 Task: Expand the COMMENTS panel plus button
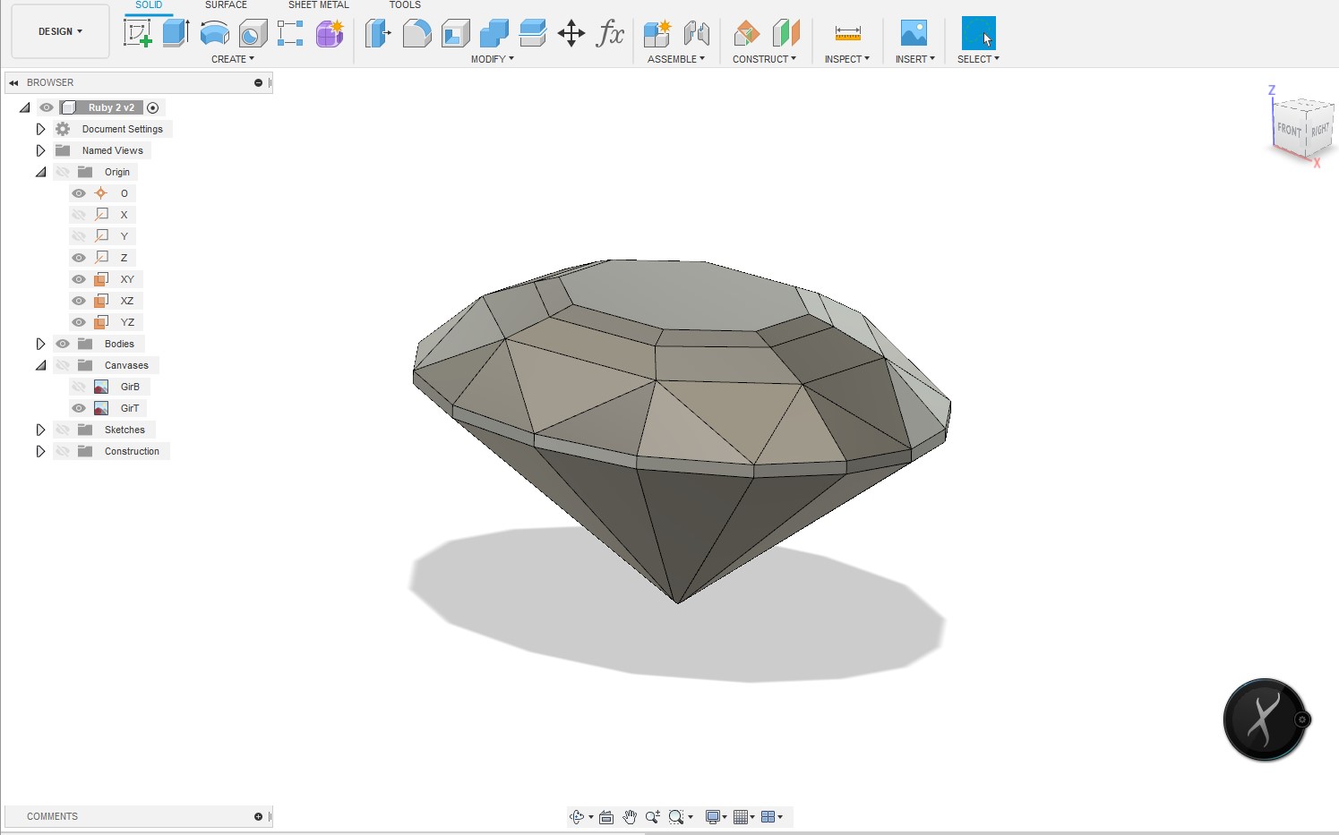click(x=258, y=816)
